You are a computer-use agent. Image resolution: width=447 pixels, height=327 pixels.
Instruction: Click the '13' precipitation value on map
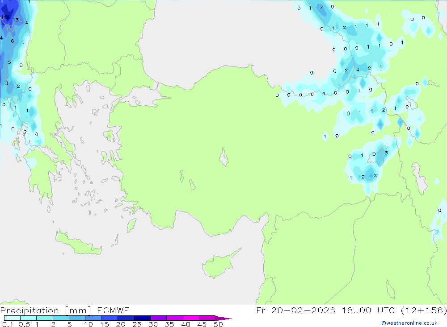tap(15, 20)
